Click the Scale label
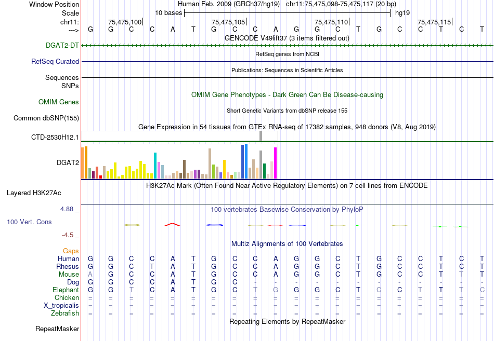This screenshot has width=494, height=341. point(71,13)
